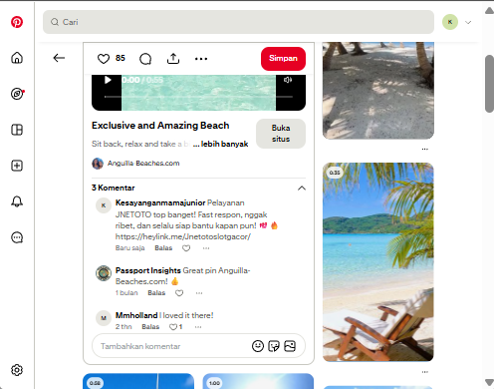This screenshot has width=494, height=389.
Task: Click the vertical scrollbar thumb
Action: pos(489,84)
